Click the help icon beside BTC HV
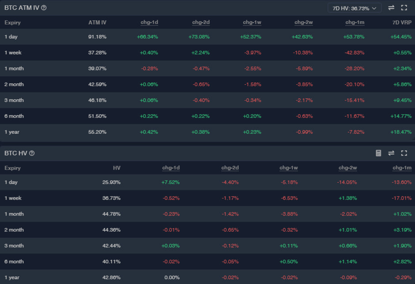This screenshot has width=415, height=284. click(x=32, y=153)
